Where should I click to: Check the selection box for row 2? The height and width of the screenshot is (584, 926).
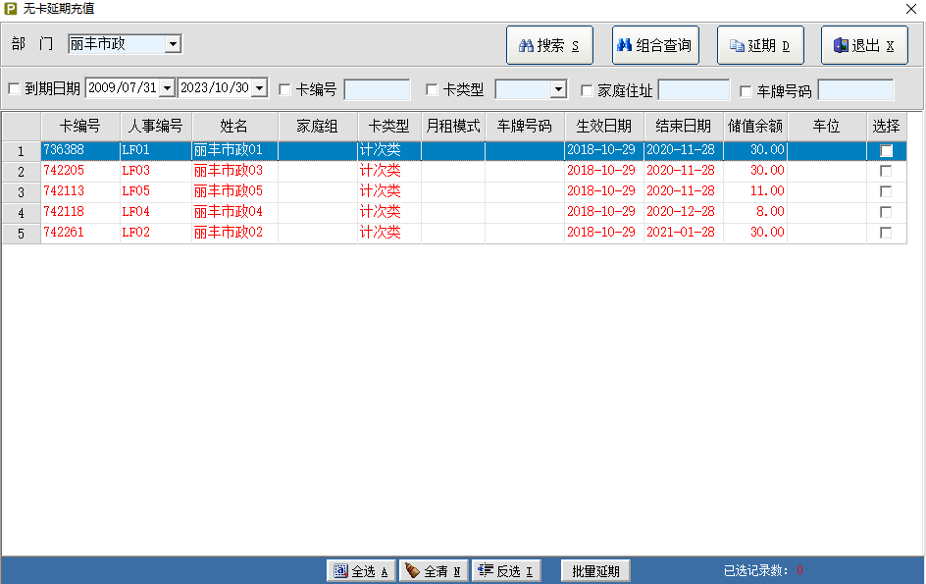[x=886, y=171]
